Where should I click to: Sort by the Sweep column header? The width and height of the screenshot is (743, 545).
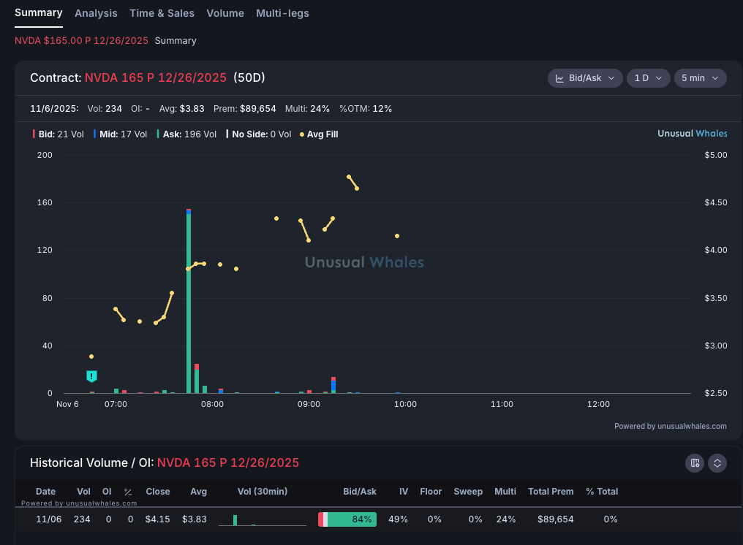(468, 492)
